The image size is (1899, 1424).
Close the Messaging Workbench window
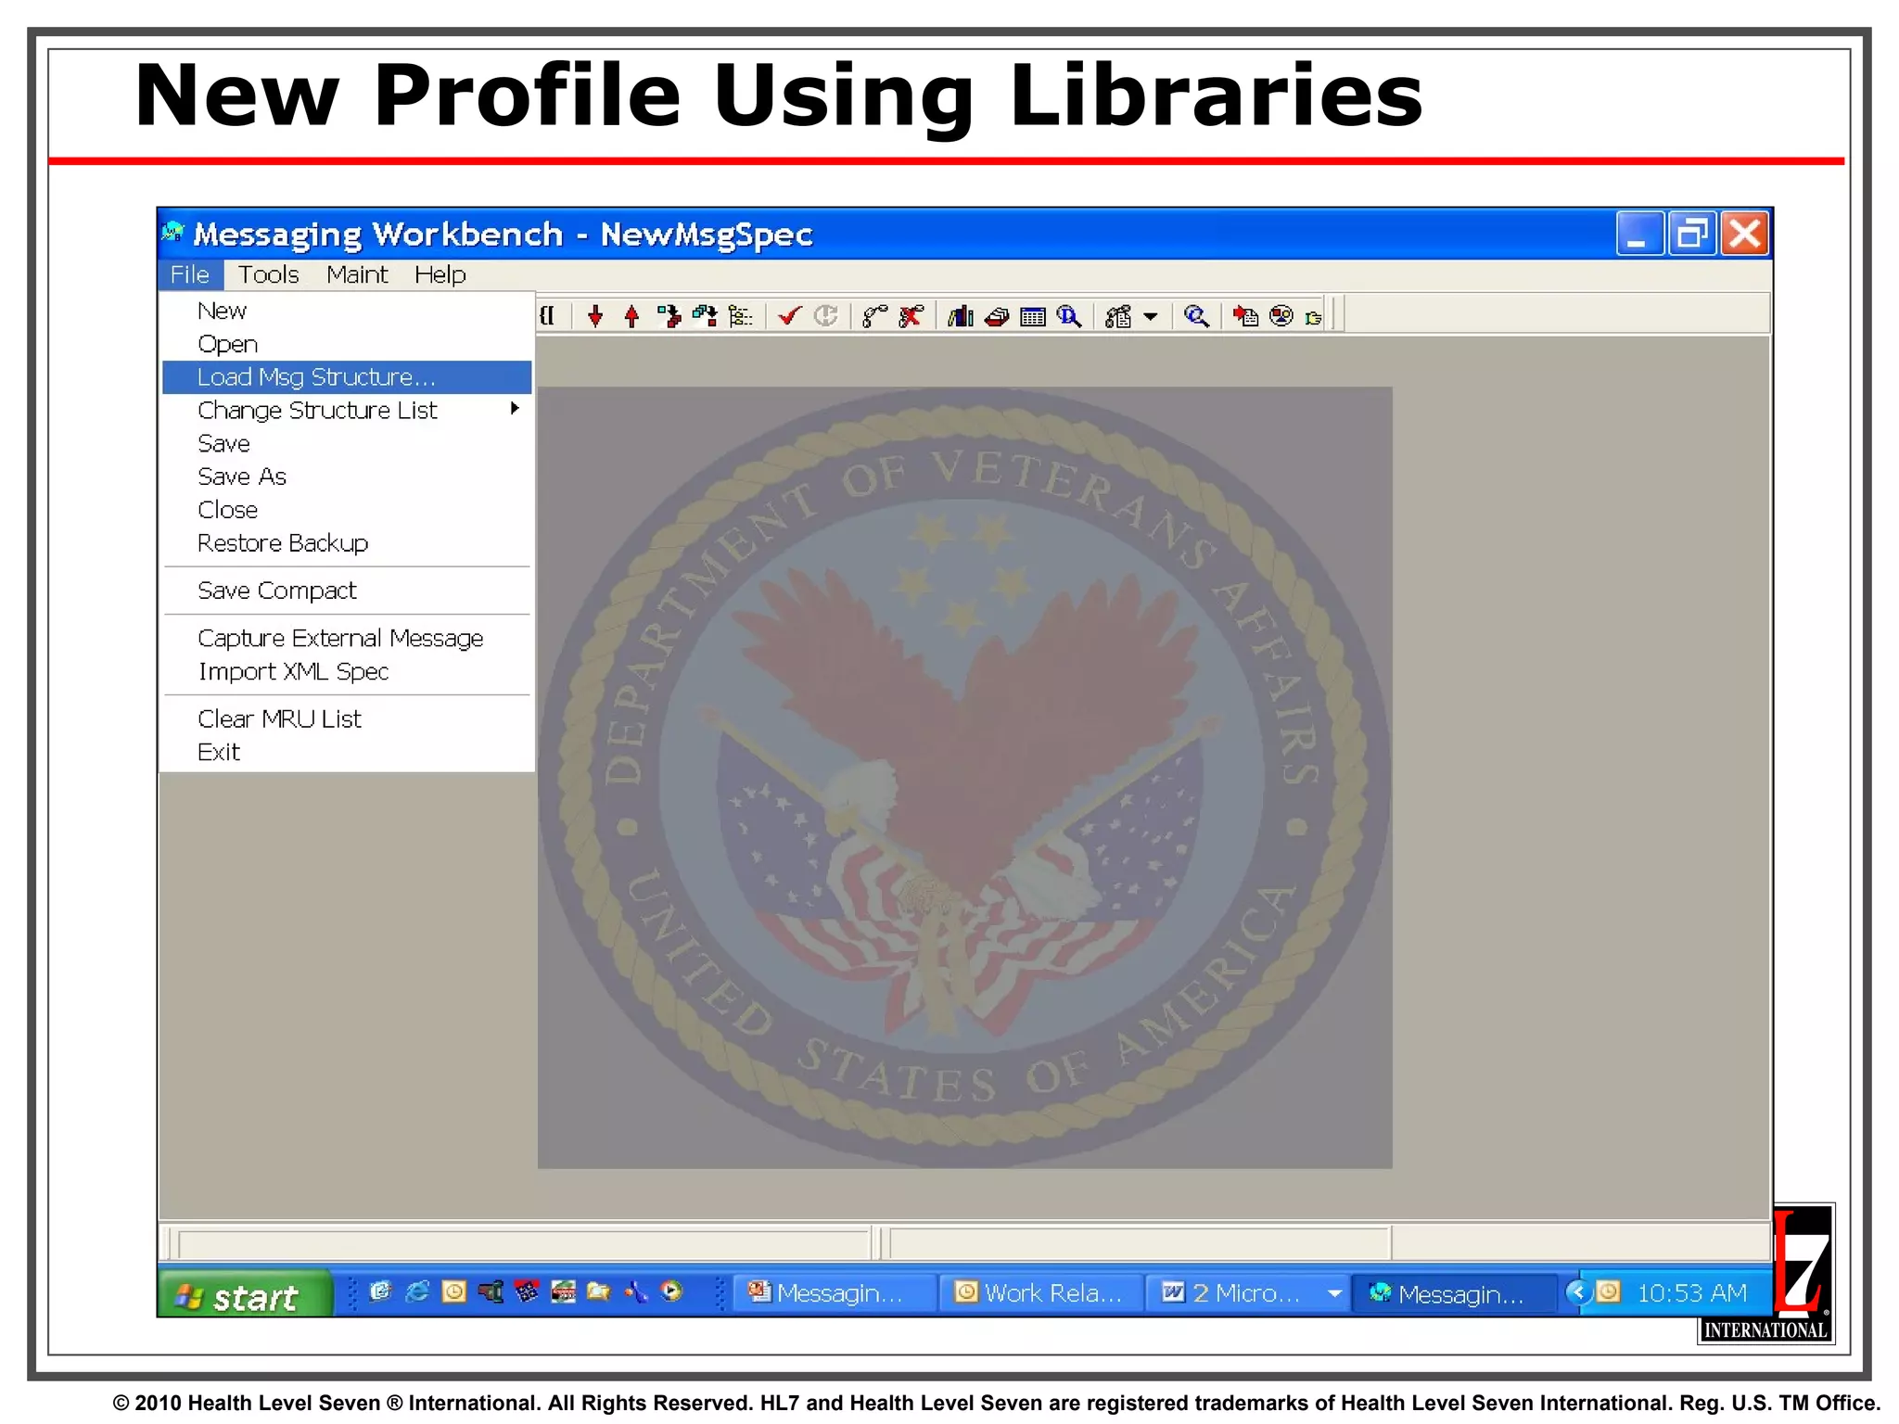(1745, 234)
